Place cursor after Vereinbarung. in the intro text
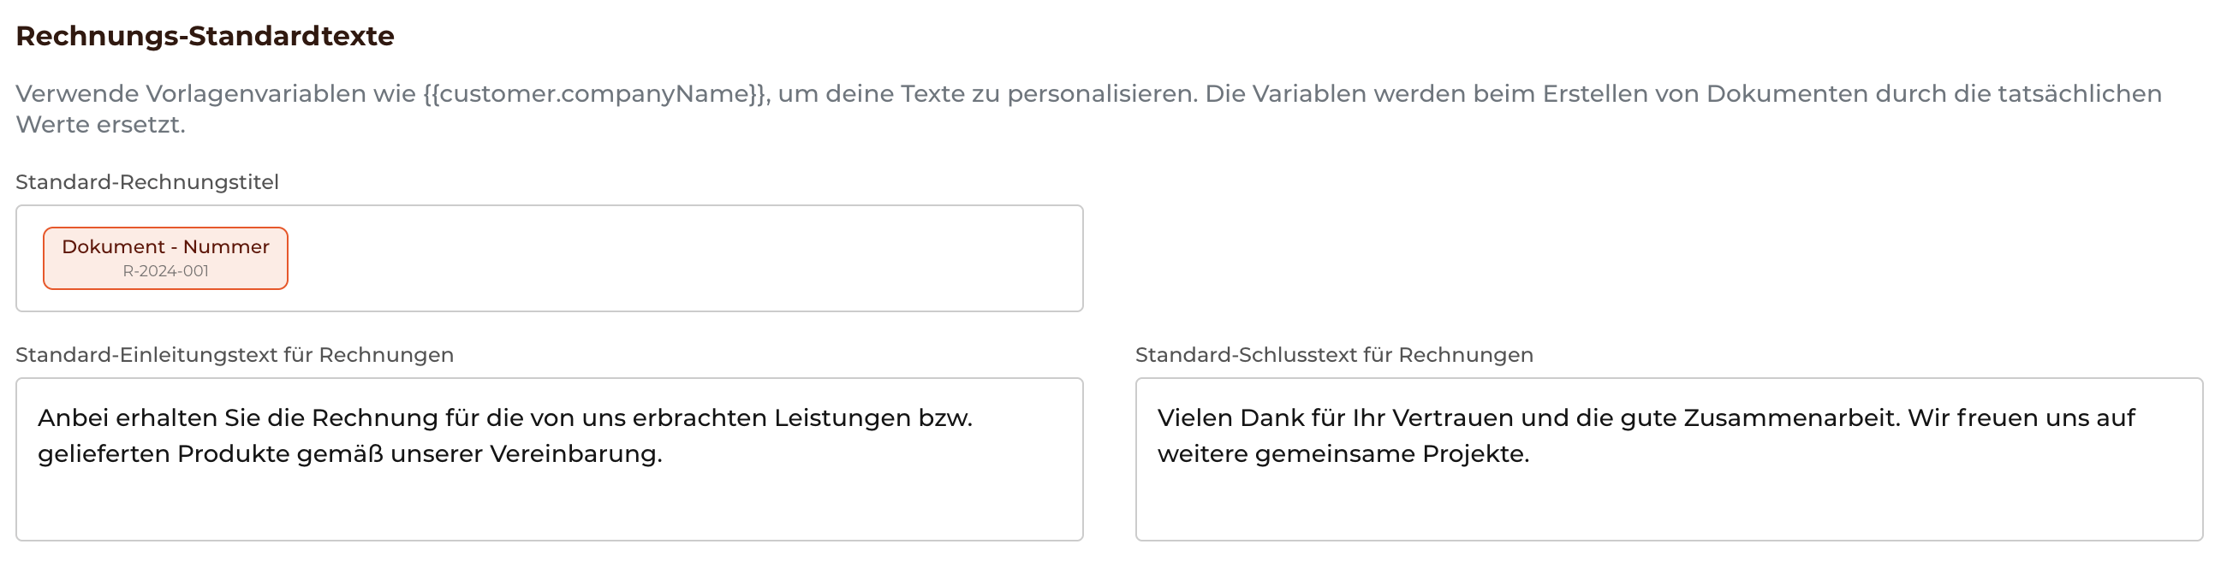2221x568 pixels. (664, 453)
